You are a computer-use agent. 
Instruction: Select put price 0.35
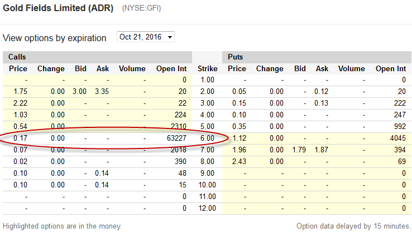click(239, 126)
